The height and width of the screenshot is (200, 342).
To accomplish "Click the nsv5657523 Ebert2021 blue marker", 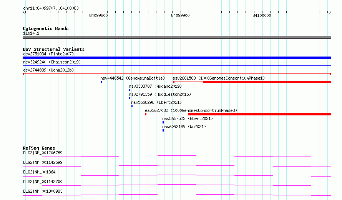I will [163, 122].
